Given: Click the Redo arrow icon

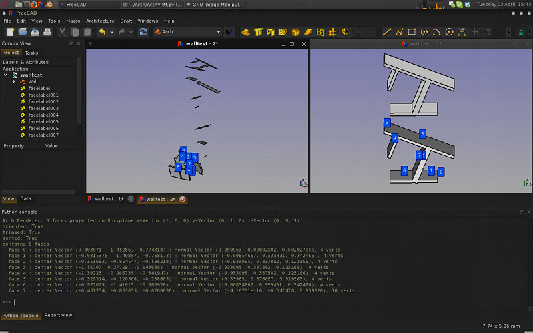Looking at the screenshot, I should point(121,32).
